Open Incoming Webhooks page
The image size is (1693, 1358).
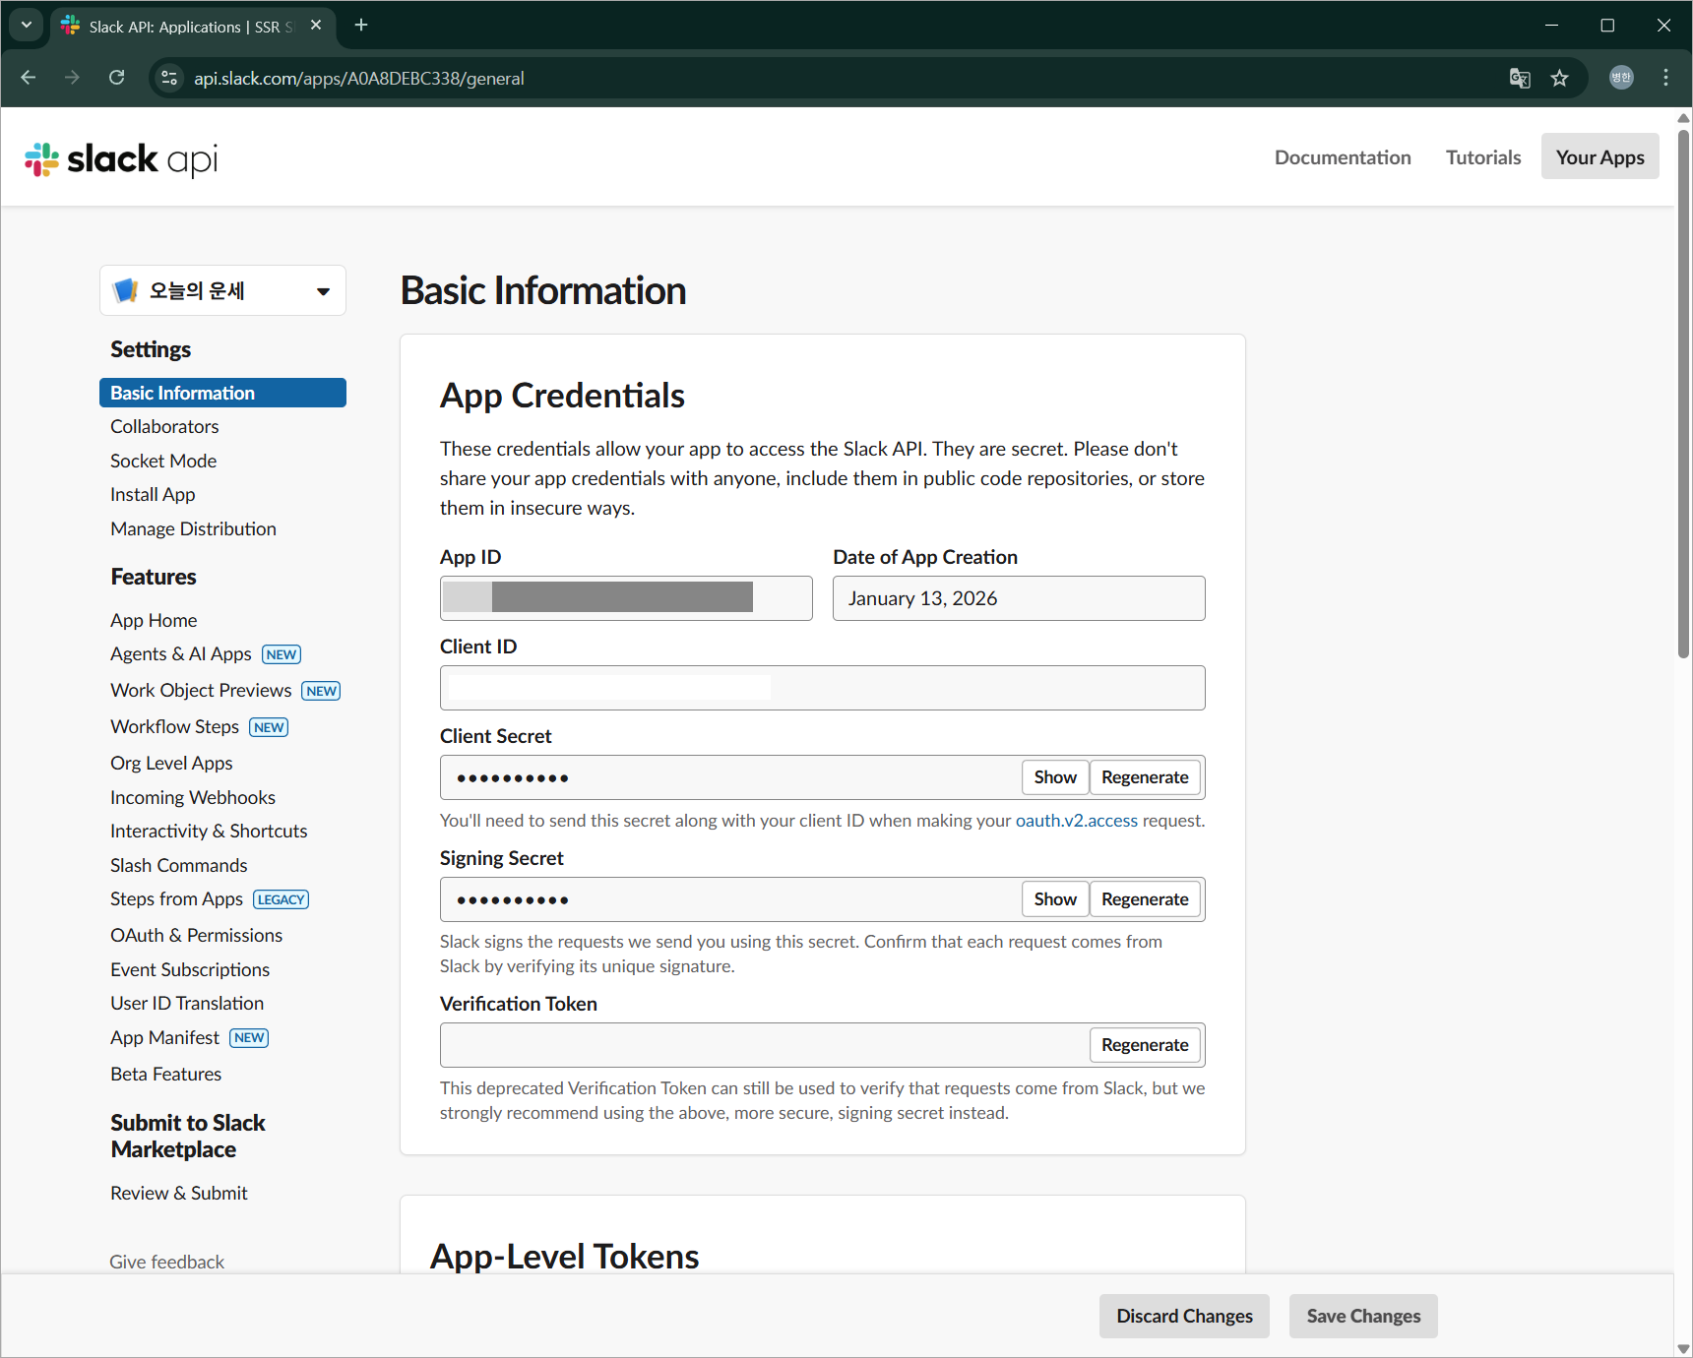[193, 797]
